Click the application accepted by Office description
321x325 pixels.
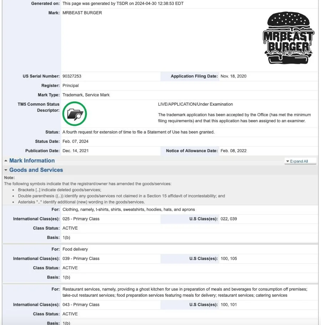click(x=234, y=118)
